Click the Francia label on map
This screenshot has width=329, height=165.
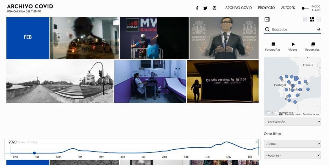click(x=308, y=65)
